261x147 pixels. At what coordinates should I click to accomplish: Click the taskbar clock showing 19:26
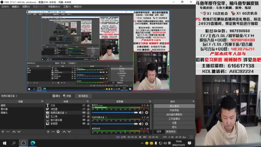(x=178, y=143)
